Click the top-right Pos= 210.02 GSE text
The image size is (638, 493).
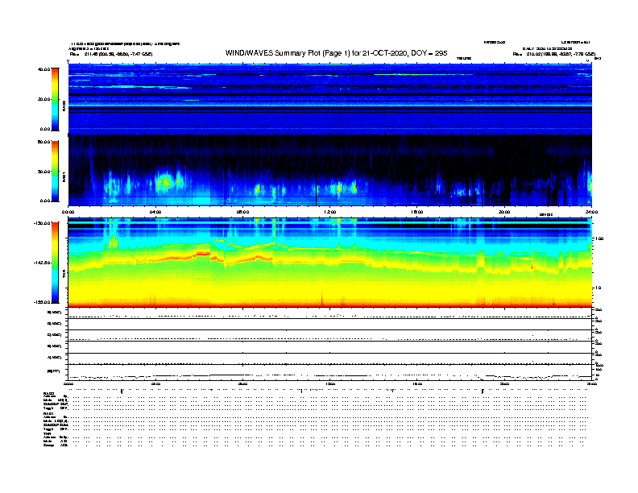tap(554, 54)
